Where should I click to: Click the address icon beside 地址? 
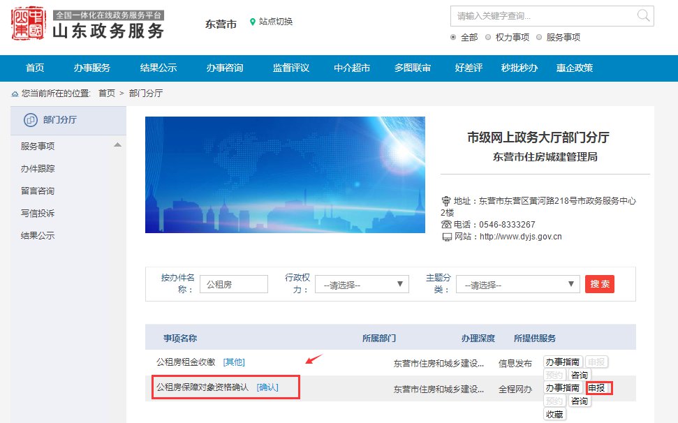click(445, 201)
